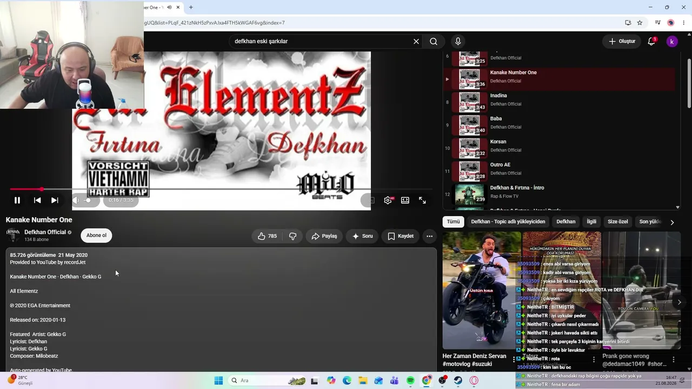The height and width of the screenshot is (389, 692).
Task: Open Microsoft Teams from the taskbar
Action: [x=395, y=380]
